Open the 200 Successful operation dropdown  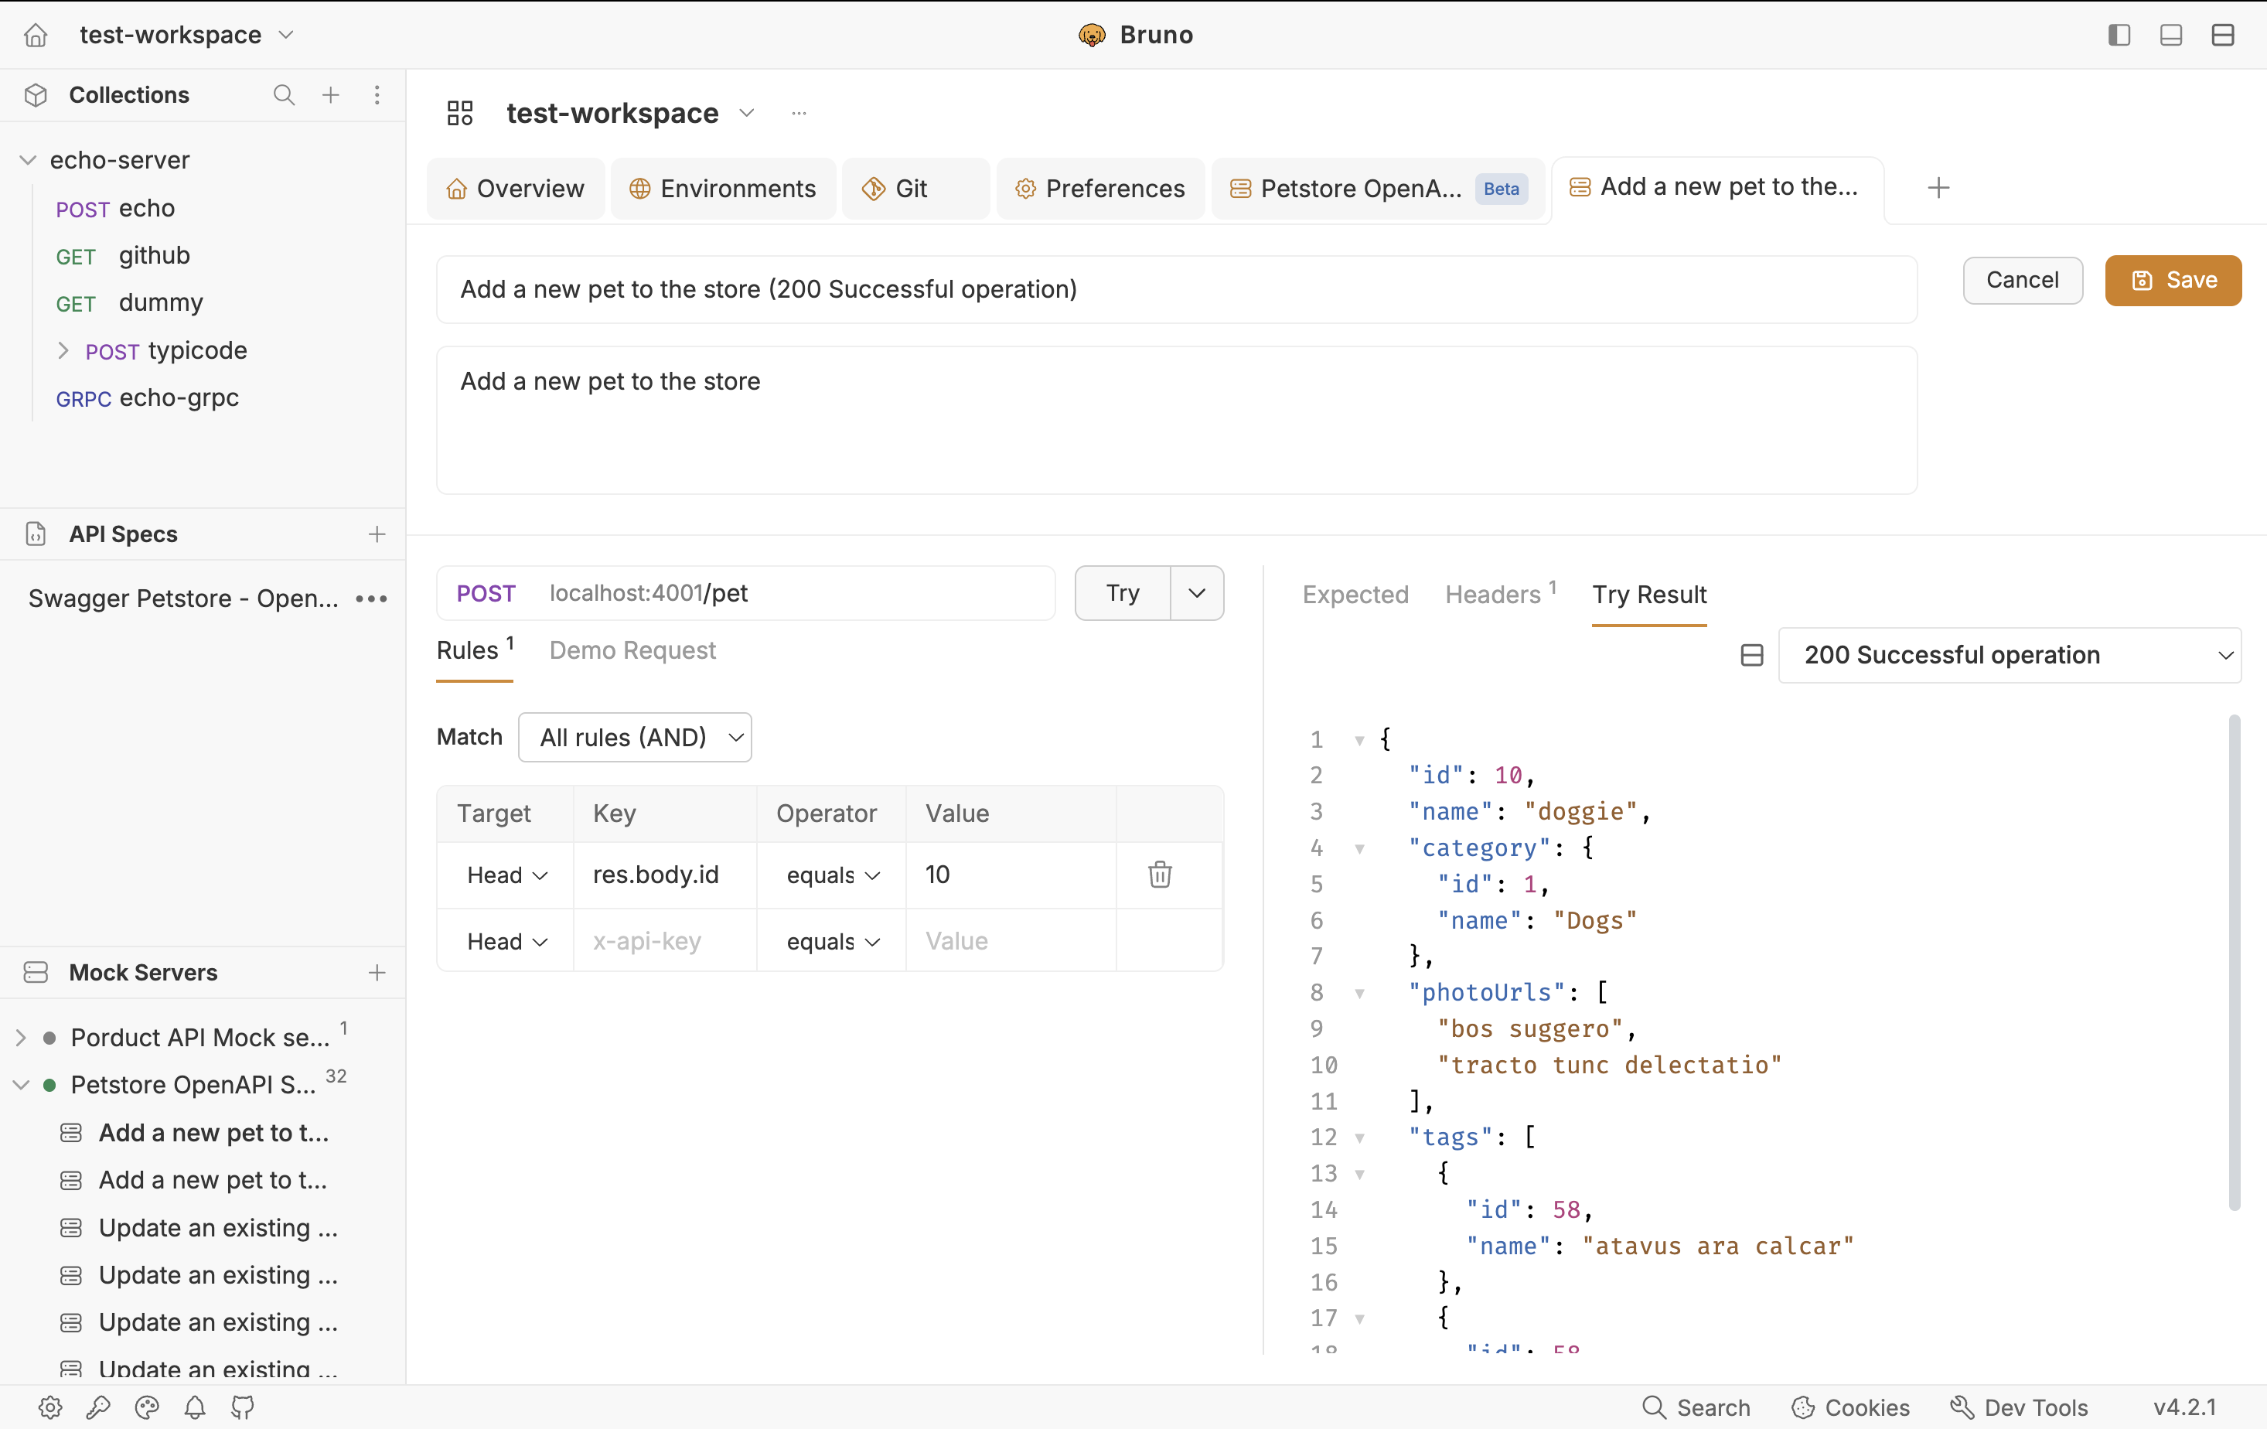[2009, 655]
